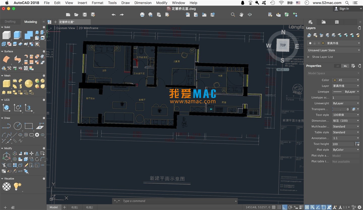Select the Mesh Sphere icon

click(x=29, y=84)
